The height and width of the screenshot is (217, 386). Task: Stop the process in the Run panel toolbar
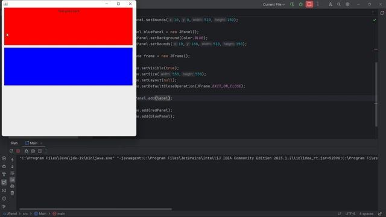coord(18,151)
